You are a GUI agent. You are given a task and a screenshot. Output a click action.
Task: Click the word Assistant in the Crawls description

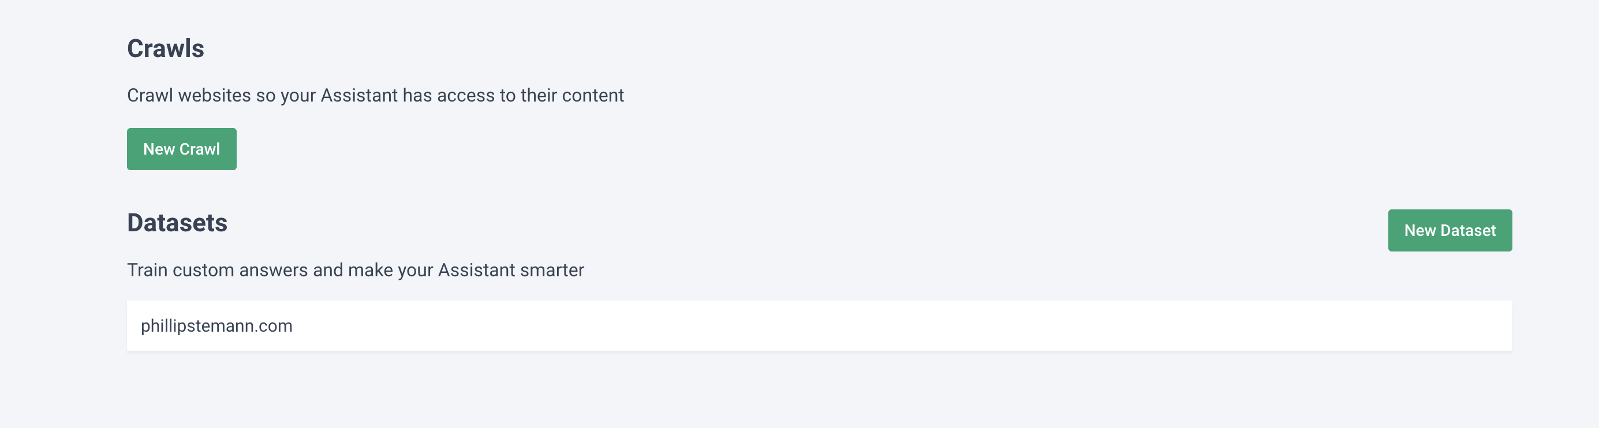(359, 96)
